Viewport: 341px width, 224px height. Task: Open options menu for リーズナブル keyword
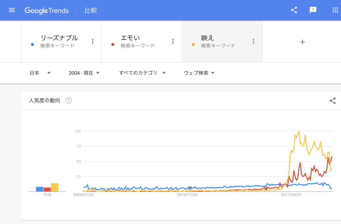[x=93, y=41]
